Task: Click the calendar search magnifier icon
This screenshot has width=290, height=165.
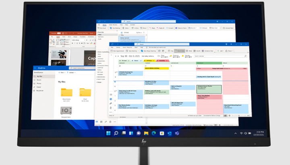Action: 245,56
